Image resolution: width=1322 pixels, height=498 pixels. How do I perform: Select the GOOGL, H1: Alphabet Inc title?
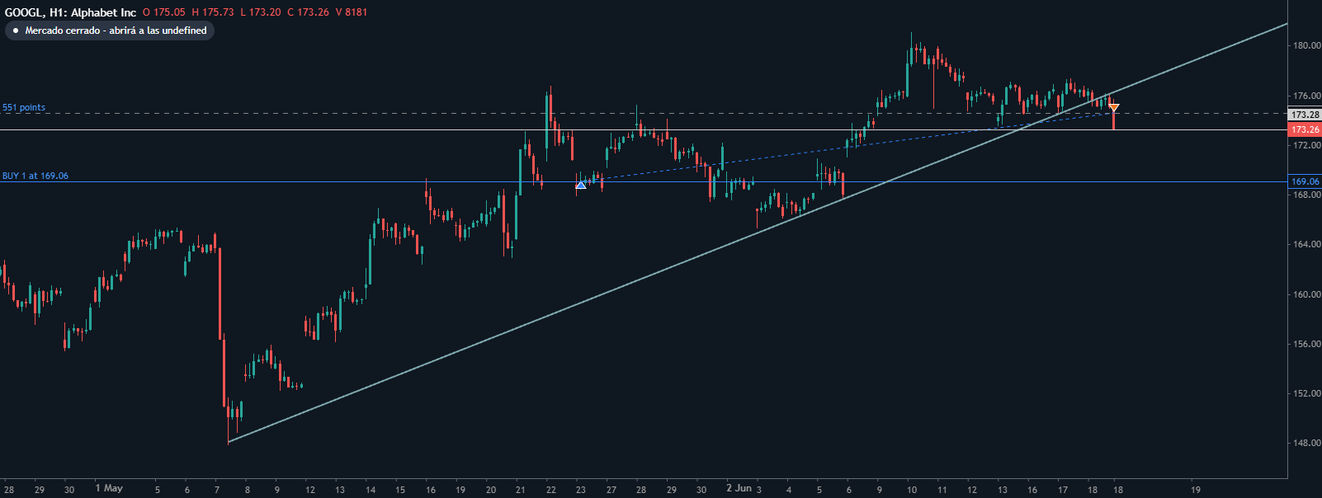click(x=71, y=12)
